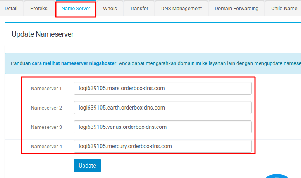Screen dimensions: 301x178
Task: Open the DNS Management tab
Action: (181, 9)
